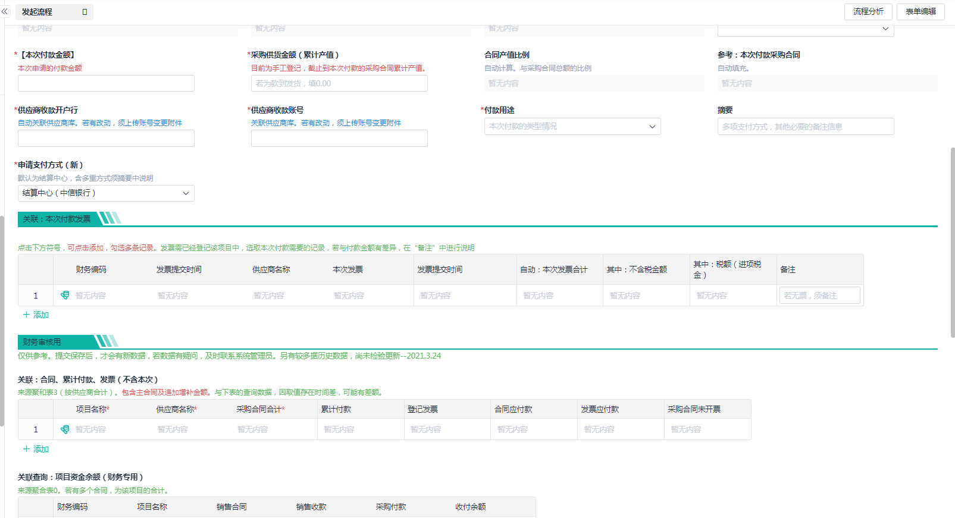Image resolution: width=955 pixels, height=518 pixels.
Task: Click the 供应商名称 column header in invoice table
Action: [271, 269]
